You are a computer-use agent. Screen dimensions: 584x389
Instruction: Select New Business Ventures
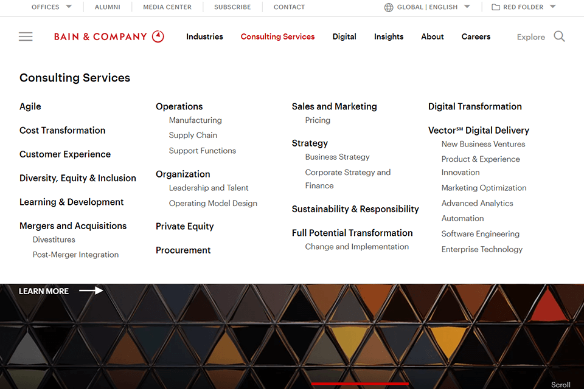[x=483, y=143]
